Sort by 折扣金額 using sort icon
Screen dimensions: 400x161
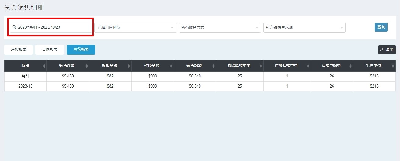[x=129, y=66]
